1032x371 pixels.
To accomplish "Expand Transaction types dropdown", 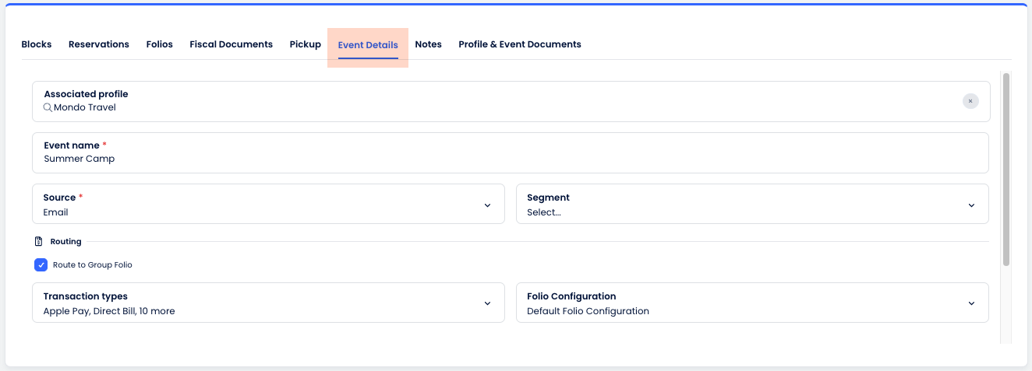I will point(487,303).
